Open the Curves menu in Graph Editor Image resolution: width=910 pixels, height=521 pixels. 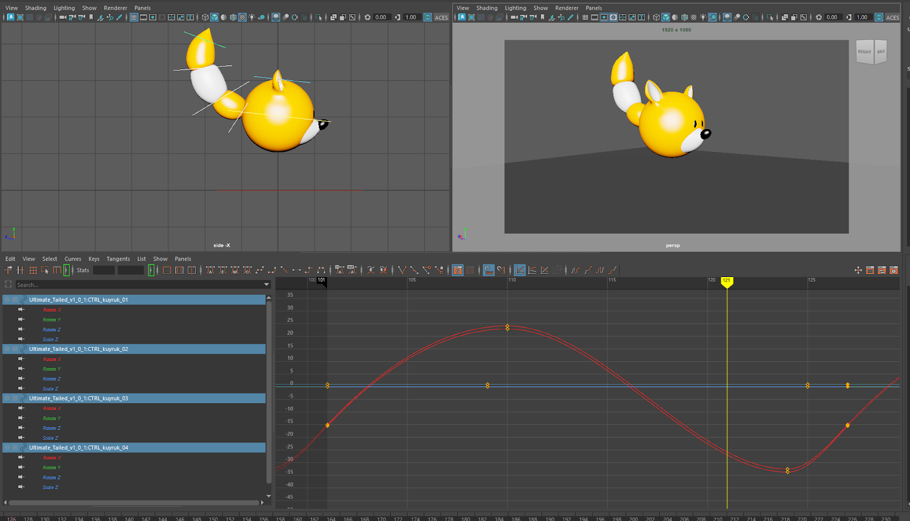[x=73, y=259]
